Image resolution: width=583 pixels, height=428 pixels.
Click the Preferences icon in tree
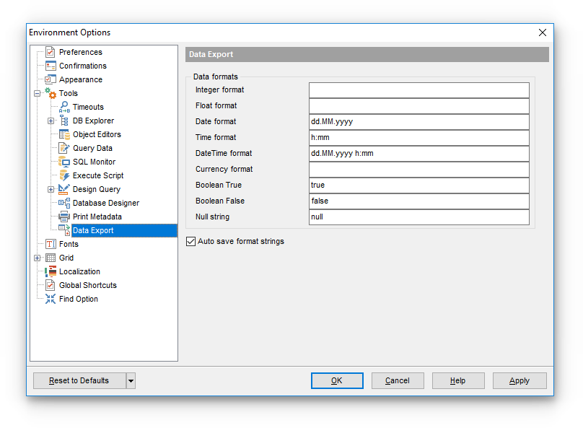tap(50, 52)
